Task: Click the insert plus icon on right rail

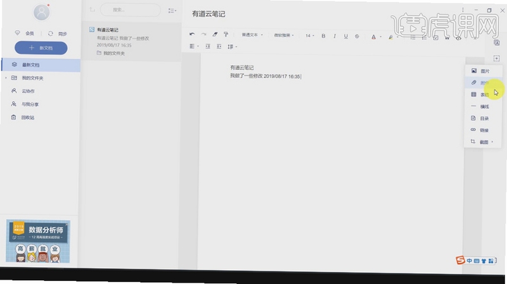Action: (497, 58)
